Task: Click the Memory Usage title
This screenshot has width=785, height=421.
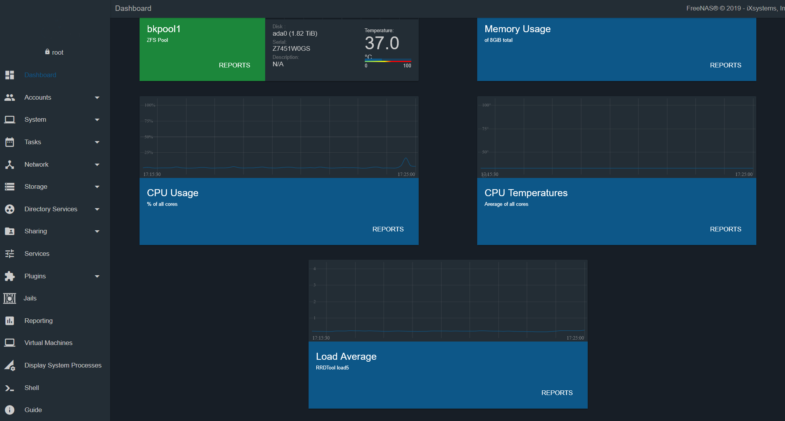Action: click(x=518, y=29)
